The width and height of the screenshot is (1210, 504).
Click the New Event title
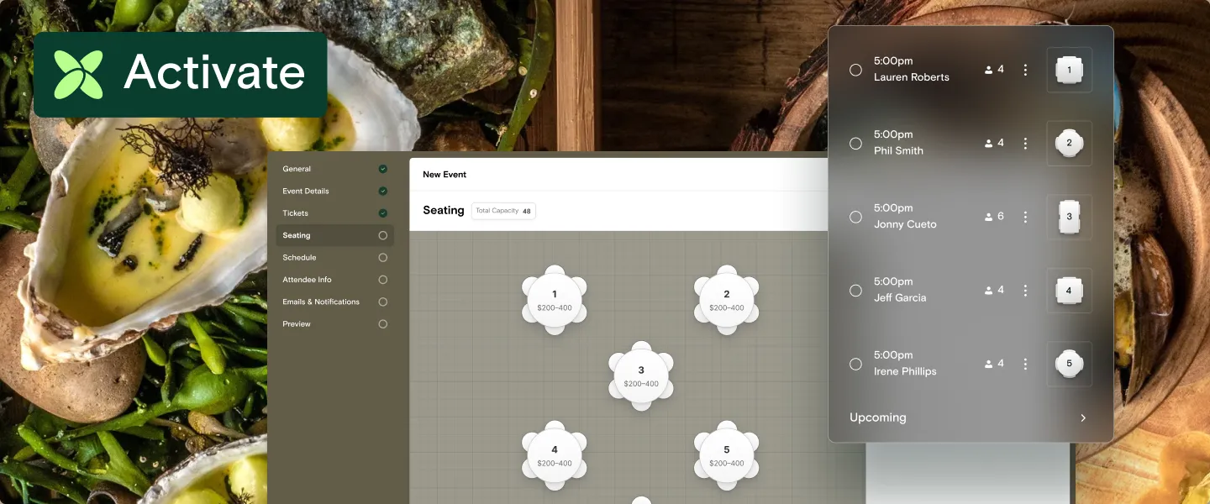445,175
